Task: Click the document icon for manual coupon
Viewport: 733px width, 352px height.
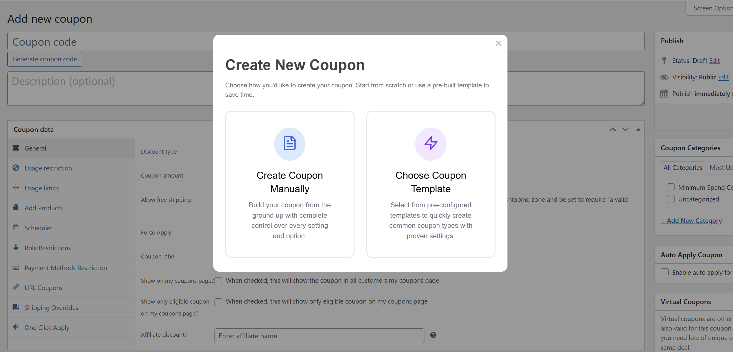Action: click(290, 143)
